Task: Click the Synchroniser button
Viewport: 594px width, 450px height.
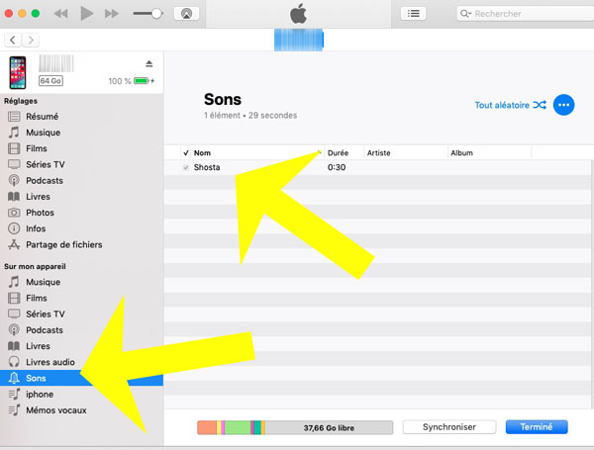Action: [x=450, y=427]
